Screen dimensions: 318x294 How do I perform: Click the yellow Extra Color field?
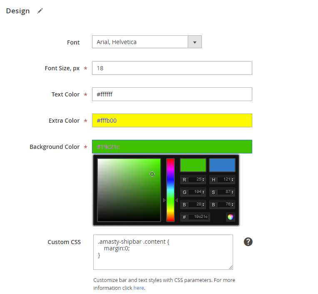[x=172, y=121]
